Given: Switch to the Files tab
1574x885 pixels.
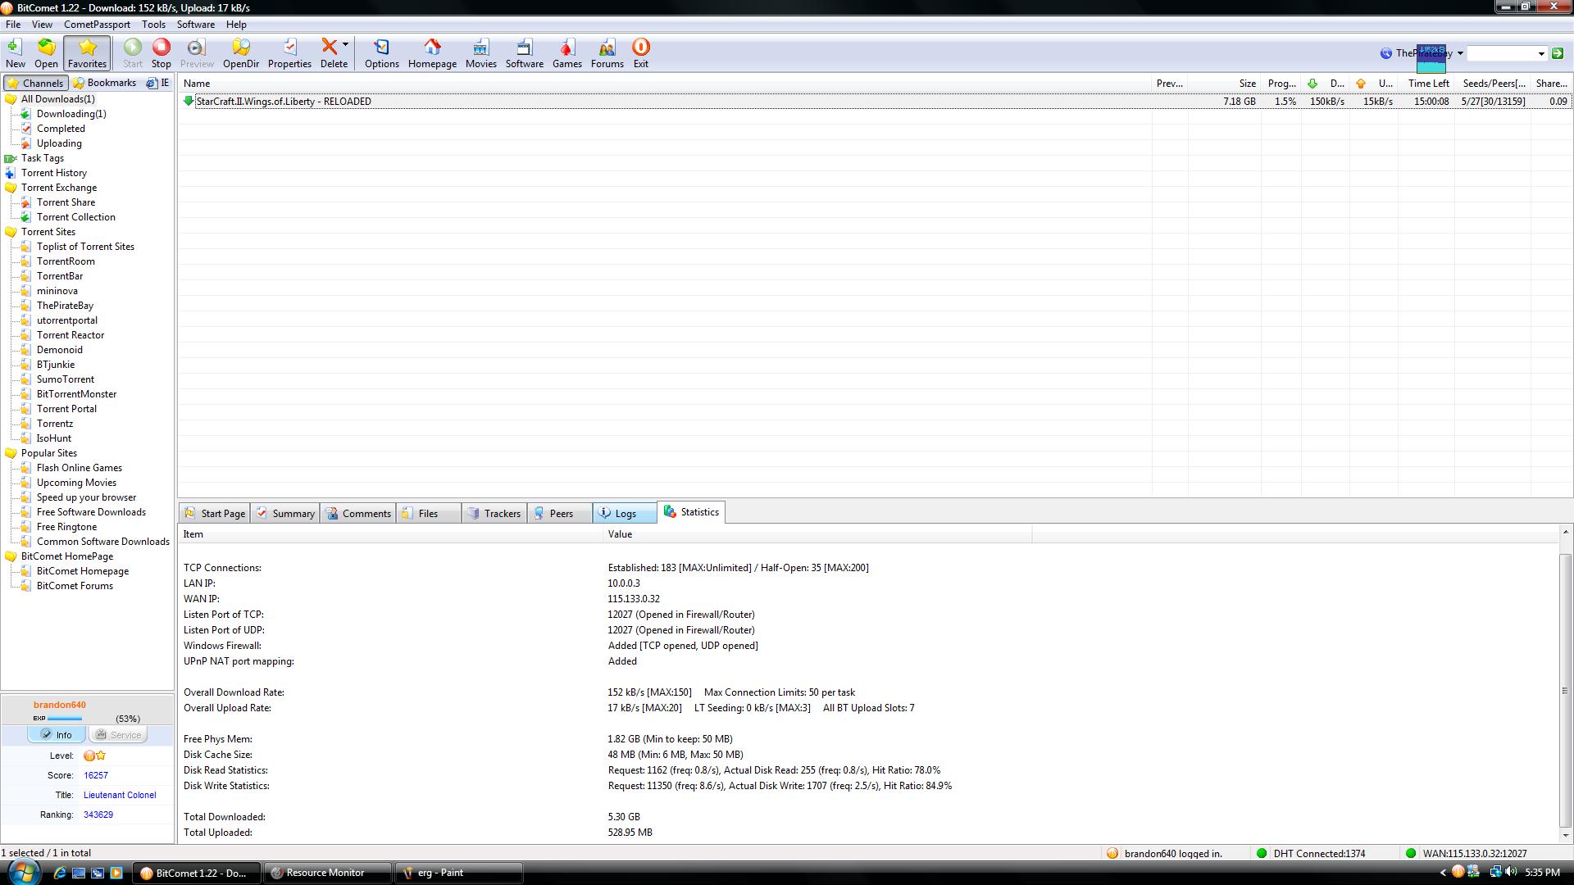Looking at the screenshot, I should pyautogui.click(x=429, y=513).
